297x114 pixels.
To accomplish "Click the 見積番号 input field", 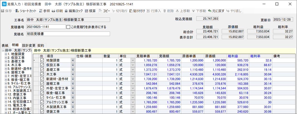I will (46, 27).
